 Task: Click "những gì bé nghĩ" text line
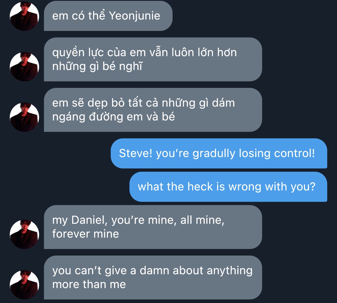point(97,66)
